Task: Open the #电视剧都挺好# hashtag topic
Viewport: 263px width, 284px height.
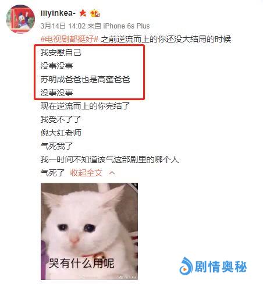Action: (x=69, y=39)
